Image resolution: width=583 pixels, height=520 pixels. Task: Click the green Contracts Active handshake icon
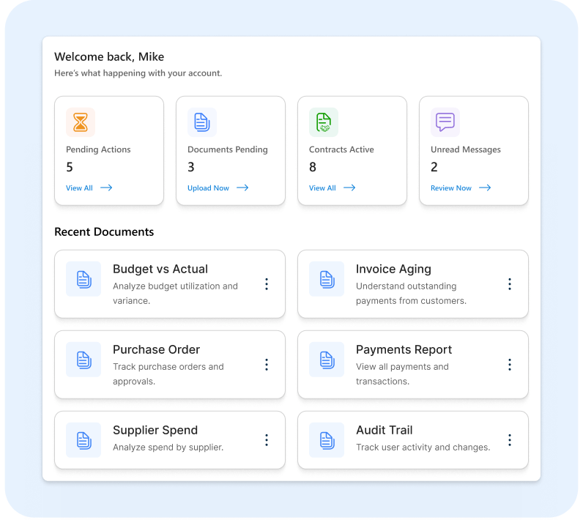coord(324,122)
